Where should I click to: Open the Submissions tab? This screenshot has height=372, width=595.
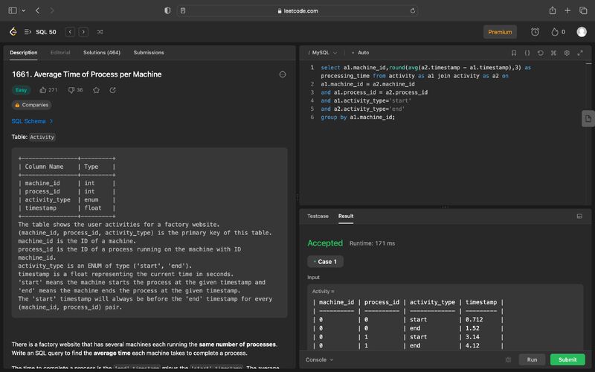click(149, 52)
